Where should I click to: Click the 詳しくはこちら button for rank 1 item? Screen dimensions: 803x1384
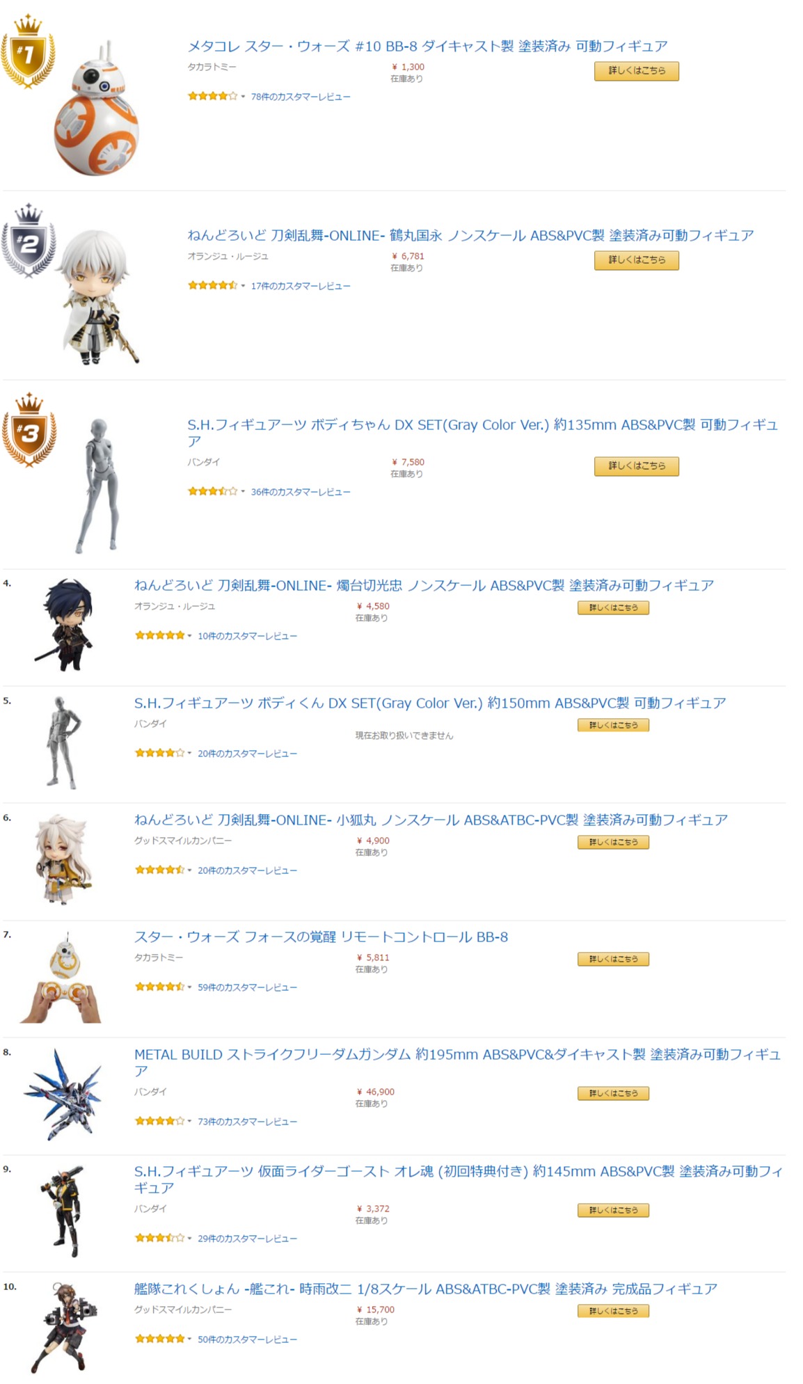636,71
